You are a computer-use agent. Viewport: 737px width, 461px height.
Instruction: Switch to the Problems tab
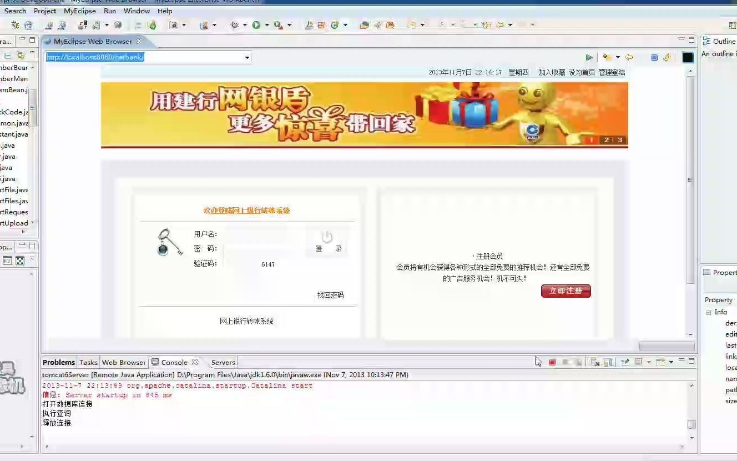[58, 362]
